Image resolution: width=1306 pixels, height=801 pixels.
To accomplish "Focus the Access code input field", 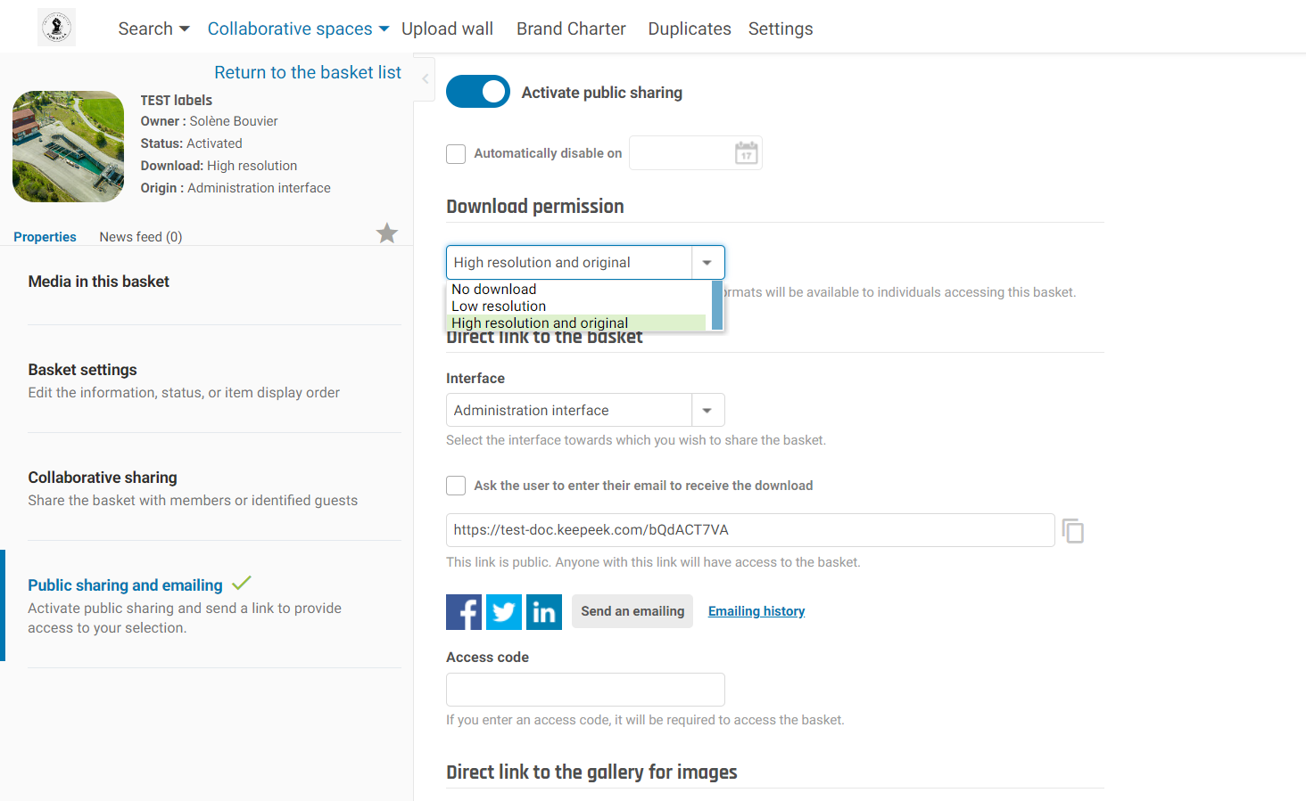I will [585, 690].
